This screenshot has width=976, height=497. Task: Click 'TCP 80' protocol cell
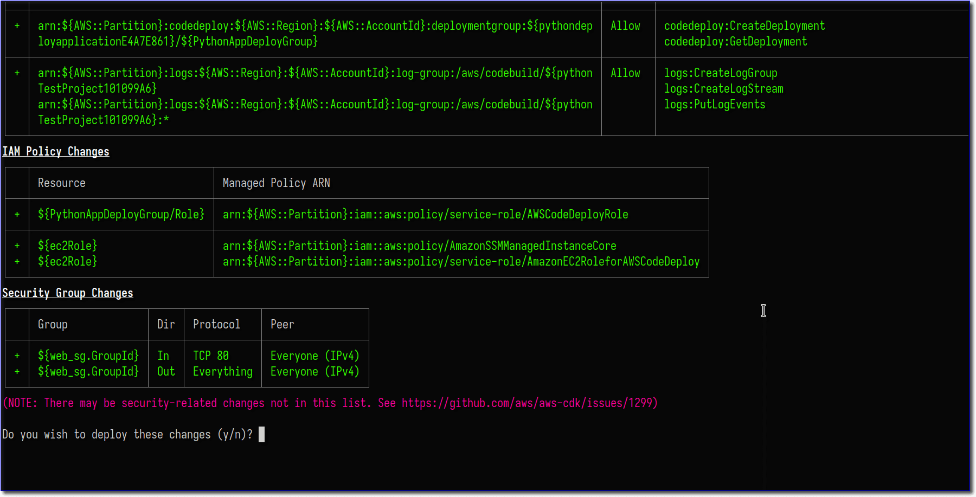pos(211,356)
